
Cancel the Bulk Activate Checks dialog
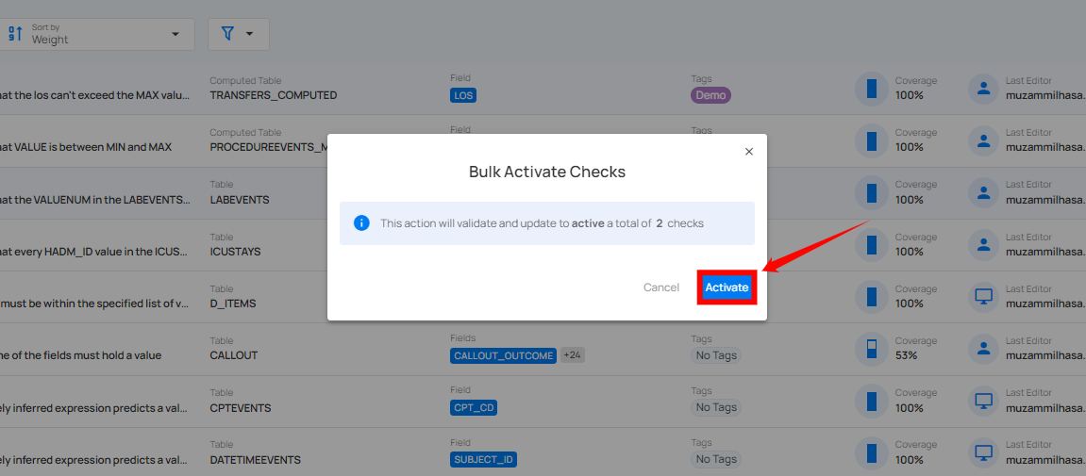[x=660, y=287]
